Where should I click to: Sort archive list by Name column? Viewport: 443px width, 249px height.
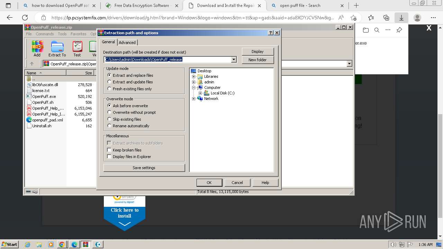(45, 73)
